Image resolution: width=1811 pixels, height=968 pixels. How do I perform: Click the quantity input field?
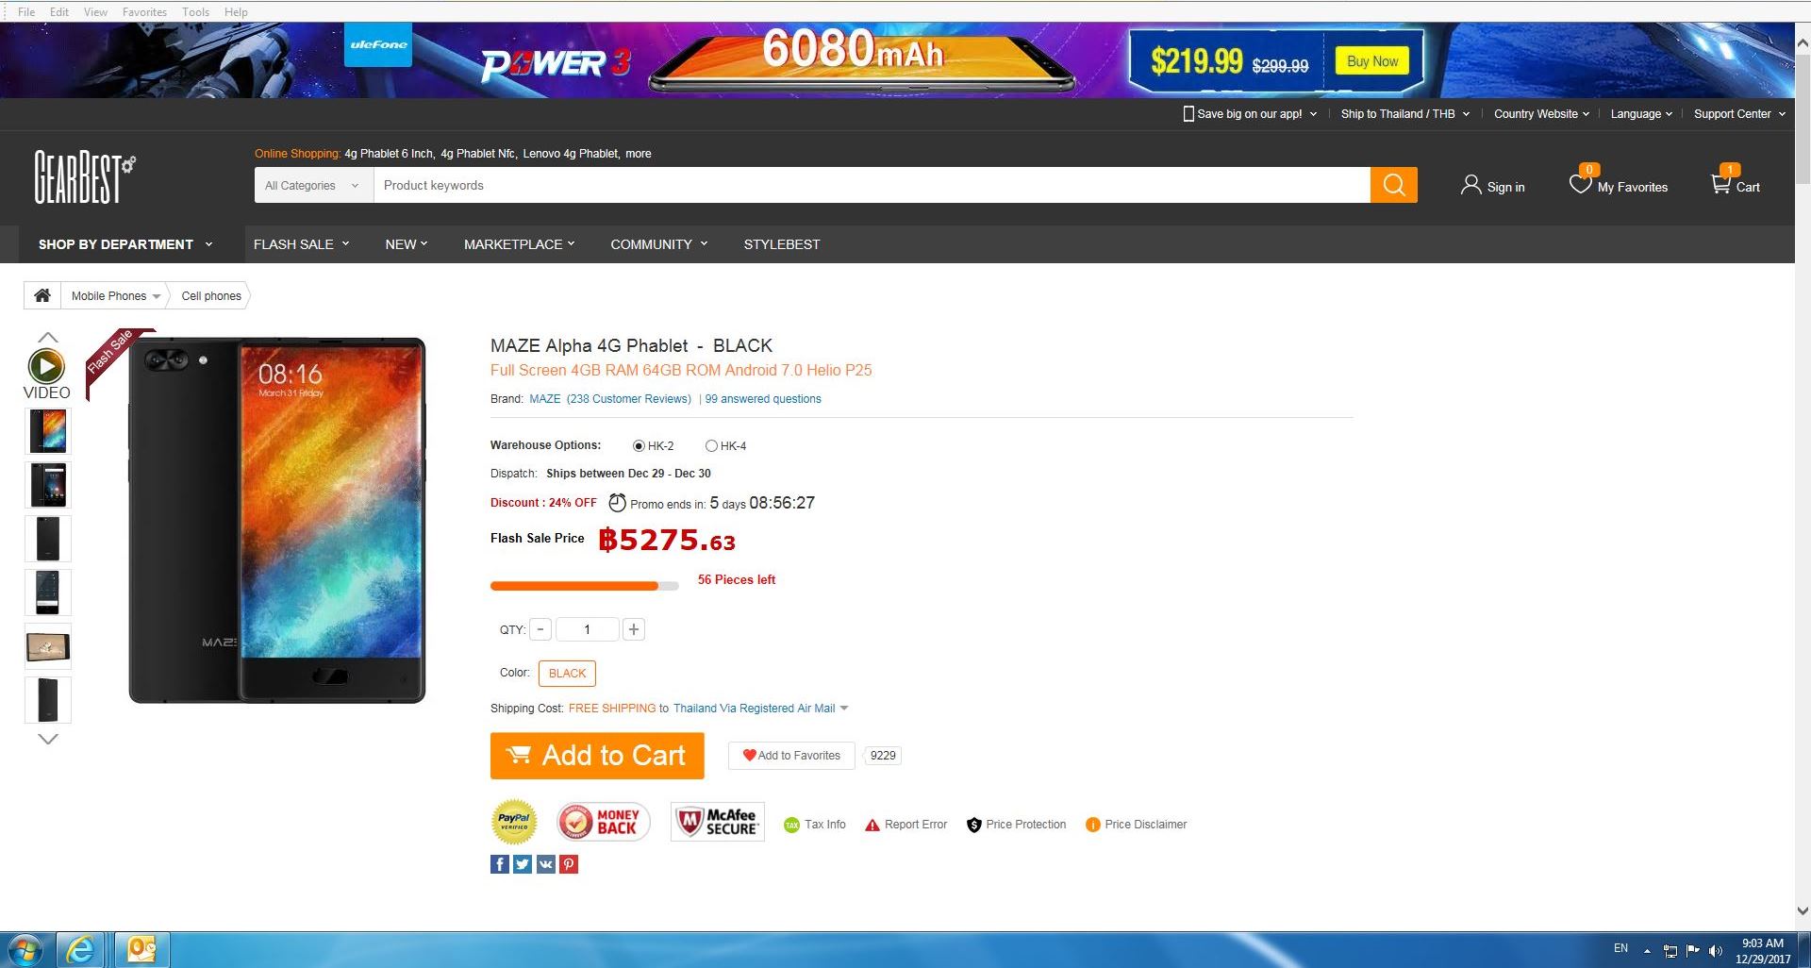587,629
